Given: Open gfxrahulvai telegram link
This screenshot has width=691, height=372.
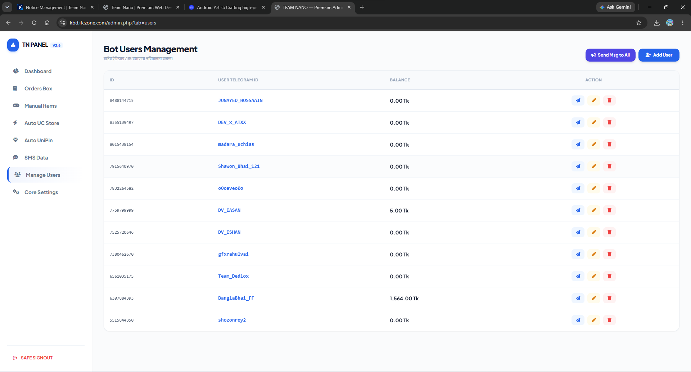Looking at the screenshot, I should point(233,254).
